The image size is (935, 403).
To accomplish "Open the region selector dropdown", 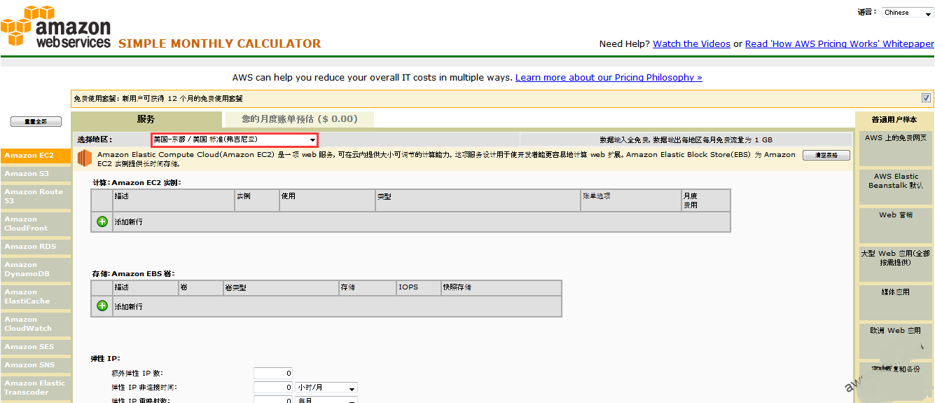I will click(235, 139).
